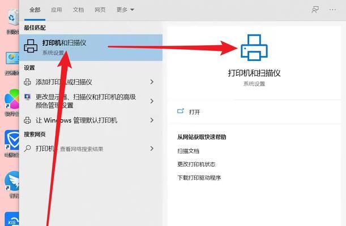The height and width of the screenshot is (226, 346).
Task: Expand arrow for 打印机 web search result
Action: tap(152, 149)
